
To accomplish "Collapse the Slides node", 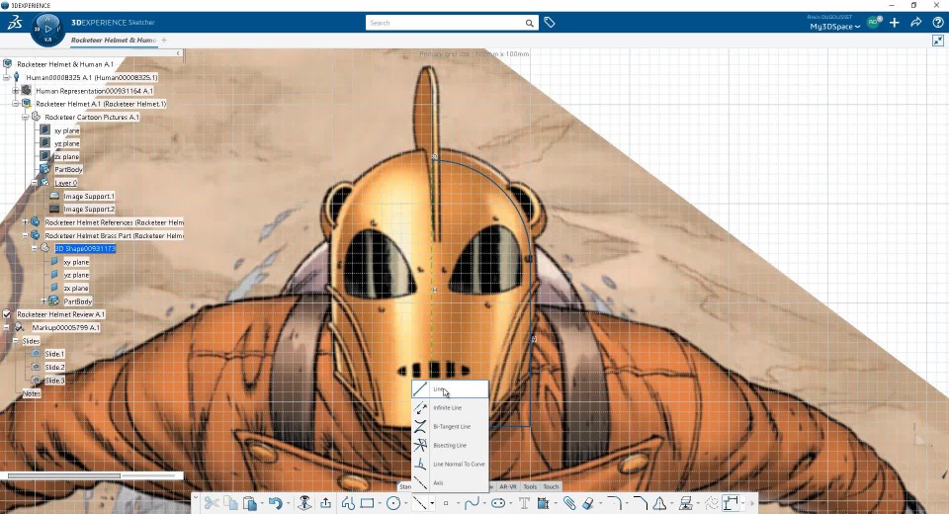I will click(16, 341).
